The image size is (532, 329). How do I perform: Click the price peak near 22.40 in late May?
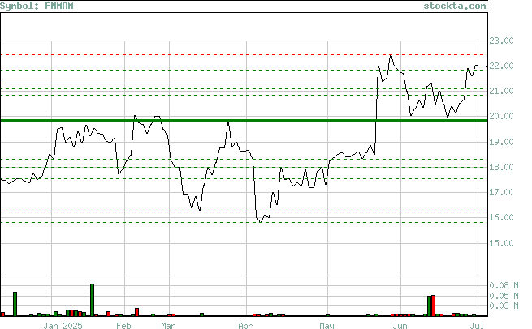[391, 55]
